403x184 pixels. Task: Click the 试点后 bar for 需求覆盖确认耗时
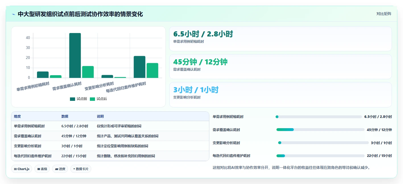(88, 72)
